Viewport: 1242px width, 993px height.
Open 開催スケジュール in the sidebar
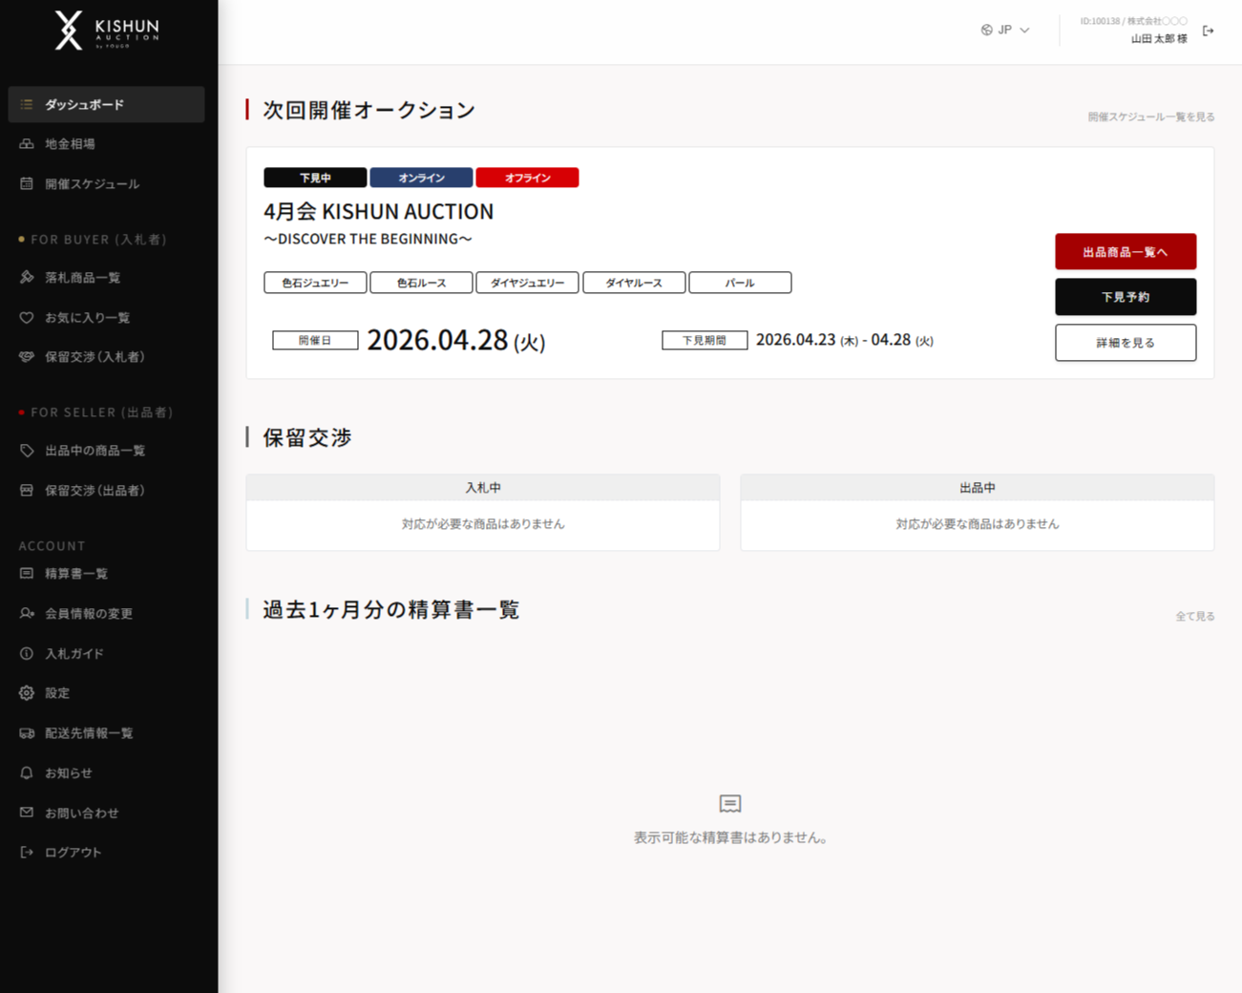click(x=92, y=184)
